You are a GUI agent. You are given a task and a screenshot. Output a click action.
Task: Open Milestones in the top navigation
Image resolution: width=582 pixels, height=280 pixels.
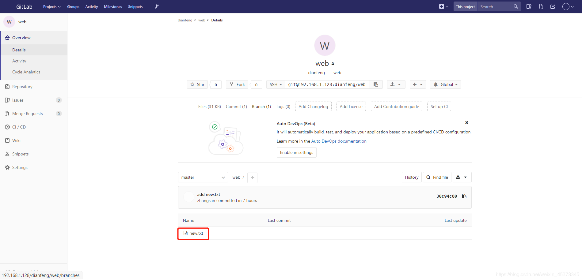113,6
